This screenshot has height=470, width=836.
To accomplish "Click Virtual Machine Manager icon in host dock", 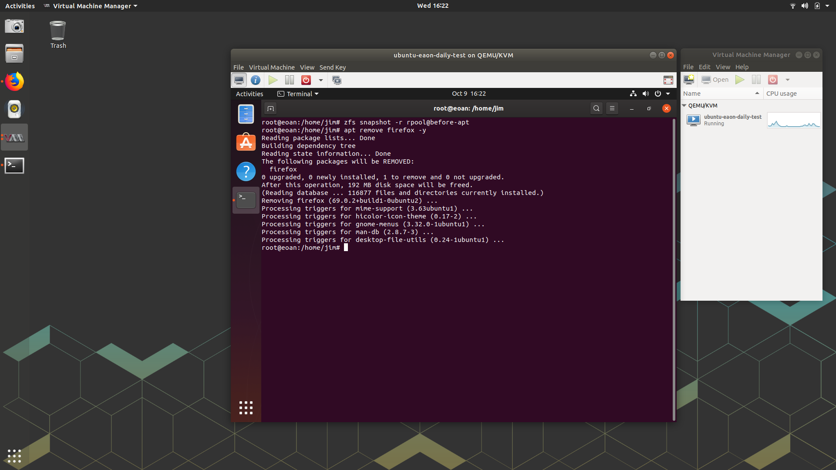I will pyautogui.click(x=14, y=138).
